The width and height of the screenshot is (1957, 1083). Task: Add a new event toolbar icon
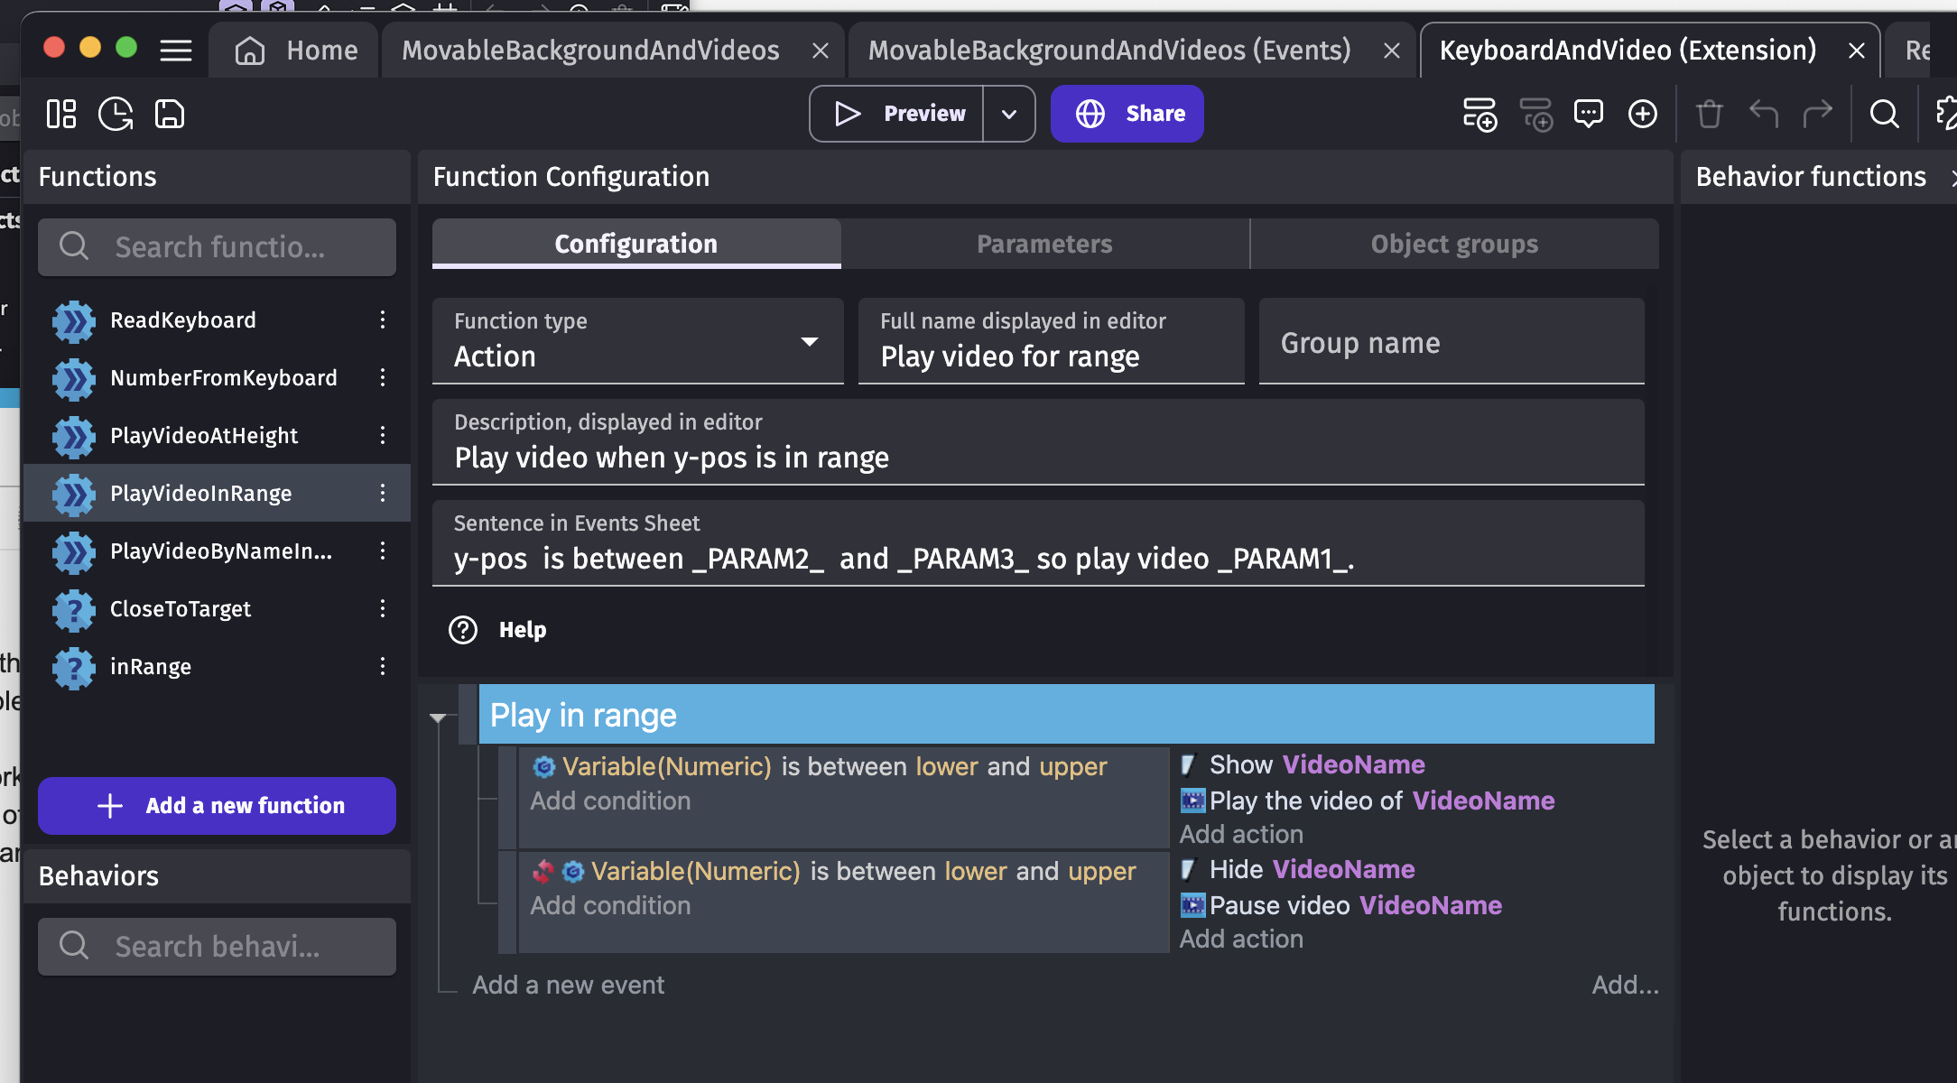pos(1479,115)
